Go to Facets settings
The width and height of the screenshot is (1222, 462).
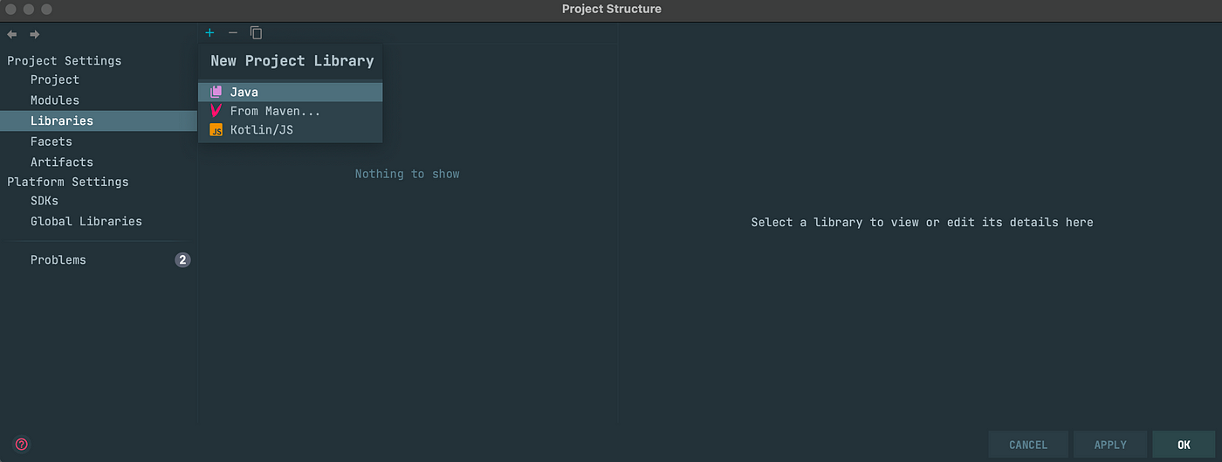click(51, 141)
